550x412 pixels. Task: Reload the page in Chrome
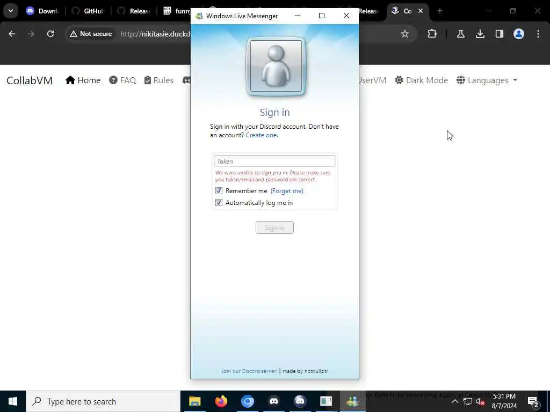click(x=50, y=34)
